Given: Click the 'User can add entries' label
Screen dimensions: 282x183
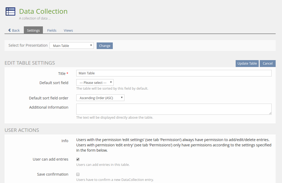Looking at the screenshot, I should [x=50, y=159].
